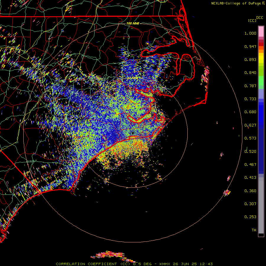Image resolution: width=266 pixels, height=266 pixels.
Task: Click the 50 NMI range ring label
Action: tap(132, 78)
